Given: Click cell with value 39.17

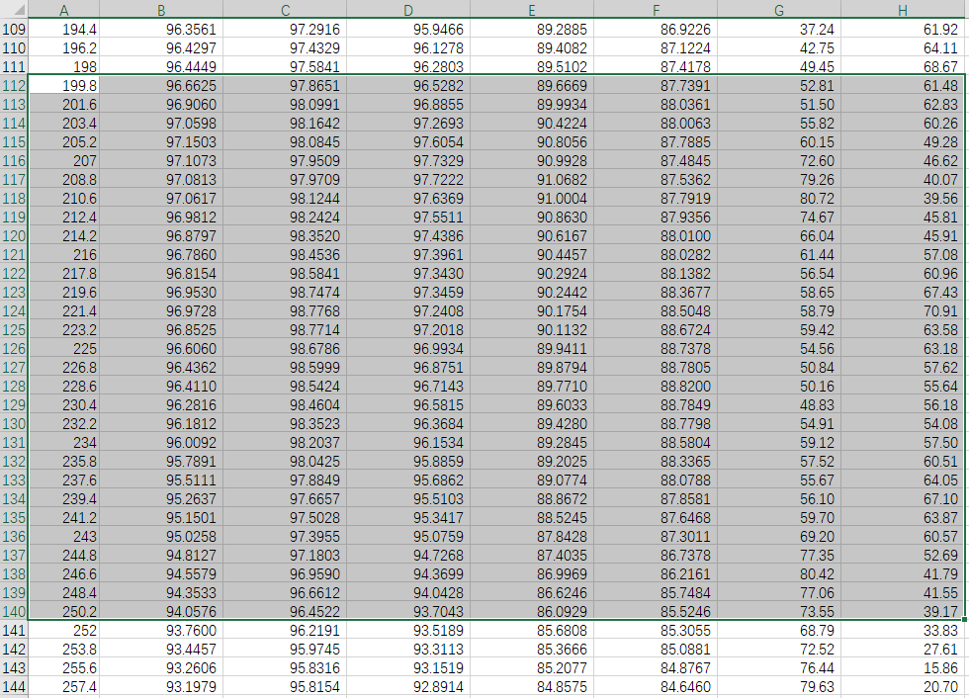Looking at the screenshot, I should coord(902,612).
